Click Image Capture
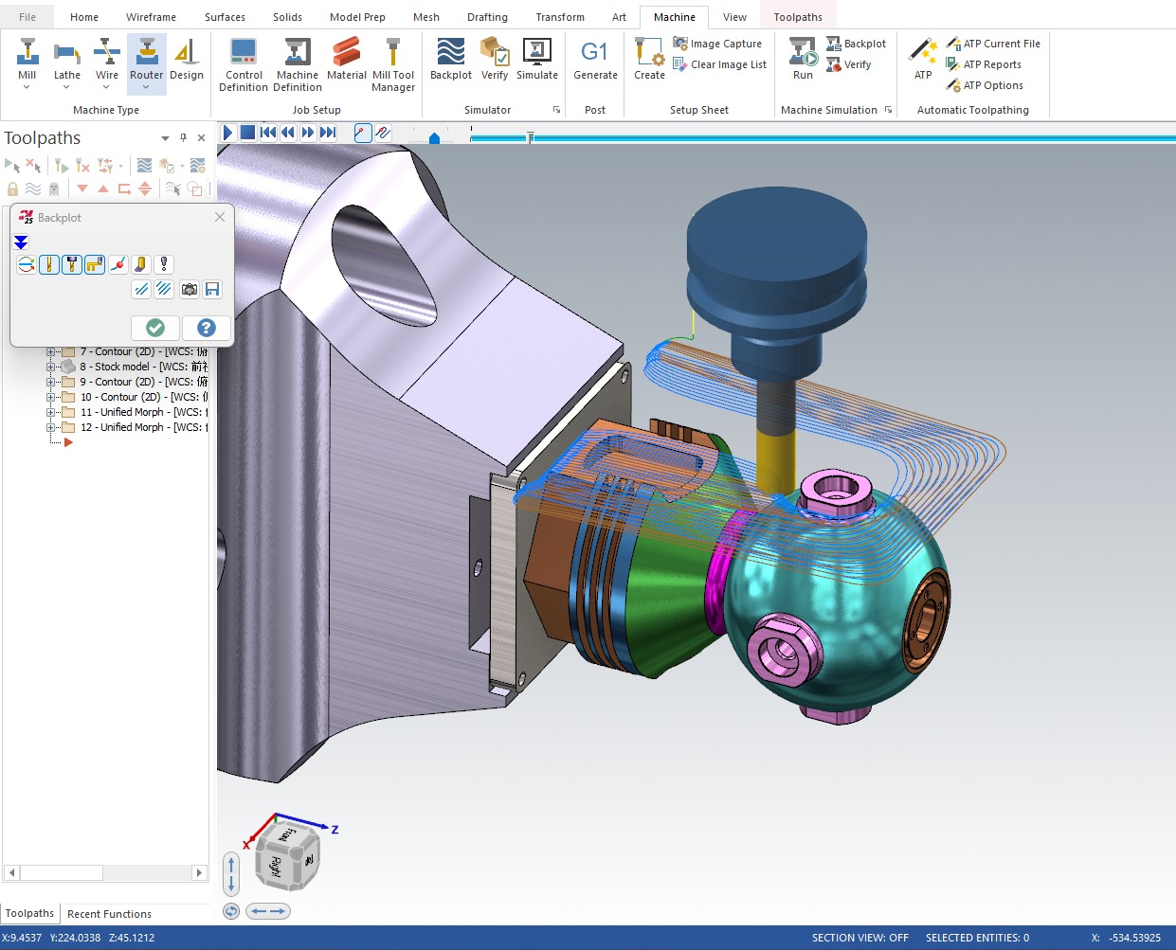The height and width of the screenshot is (950, 1176). tap(717, 44)
